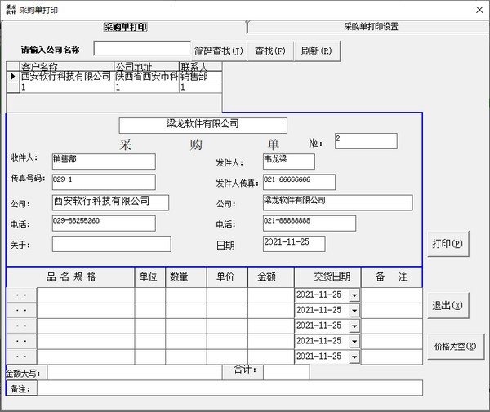Click the 简码查找(I) button
The image size is (490, 412).
coord(219,51)
